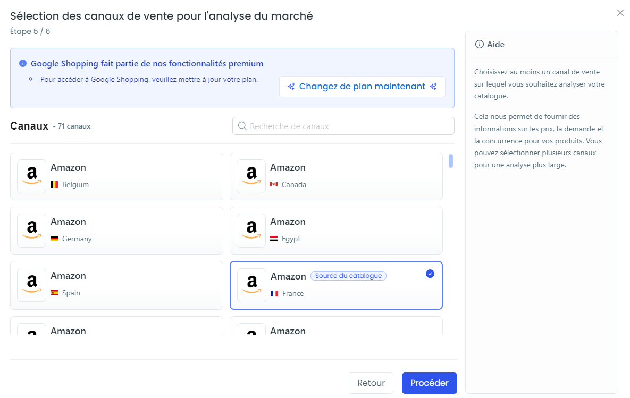Click the Spain flag icon
630x398 pixels.
[x=54, y=293]
